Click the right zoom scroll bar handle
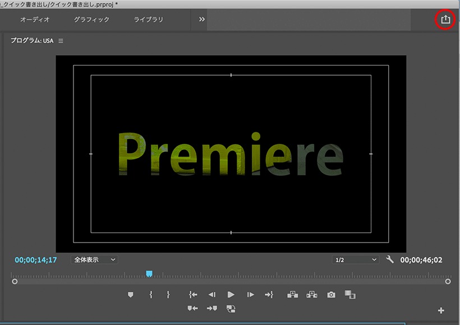The height and width of the screenshot is (325, 460). tap(448, 282)
